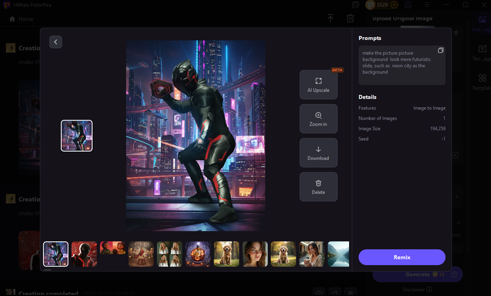The image size is (491, 296).
Task: Click the trash icon in the background toolbar
Action: coord(350,18)
